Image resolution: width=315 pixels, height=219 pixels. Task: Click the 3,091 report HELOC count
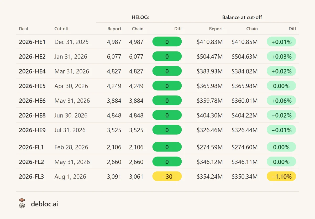pos(114,176)
